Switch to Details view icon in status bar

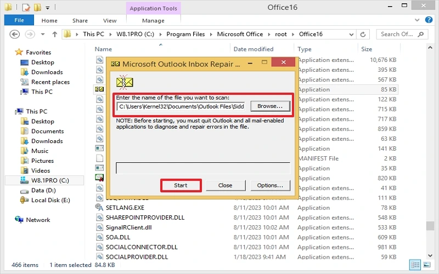pyautogui.click(x=415, y=265)
